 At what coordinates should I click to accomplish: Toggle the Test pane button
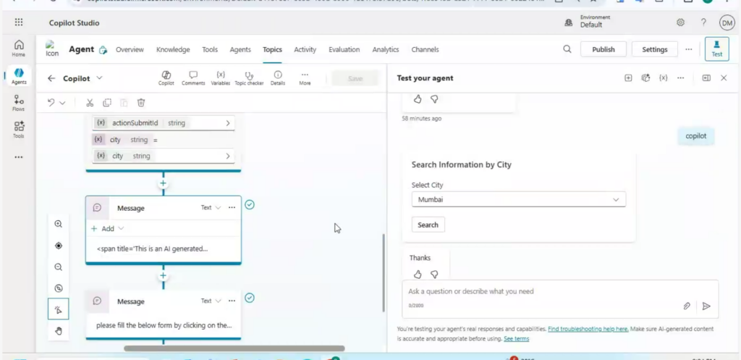[716, 49]
